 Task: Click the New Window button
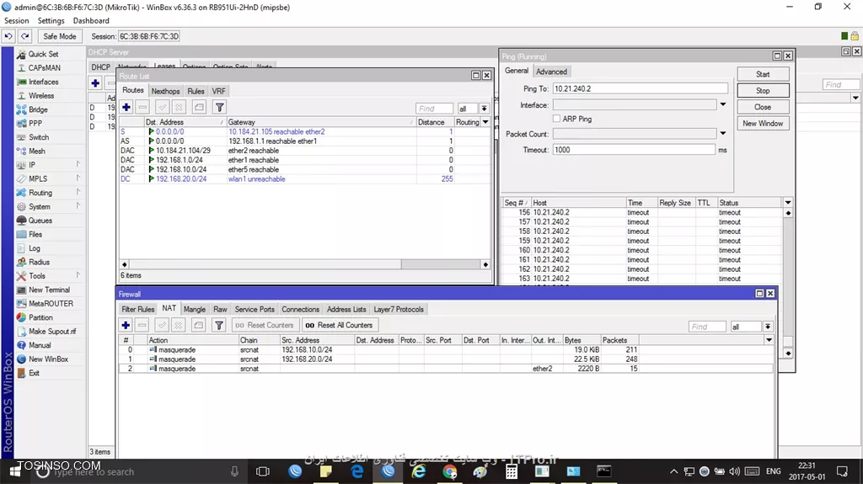[763, 124]
